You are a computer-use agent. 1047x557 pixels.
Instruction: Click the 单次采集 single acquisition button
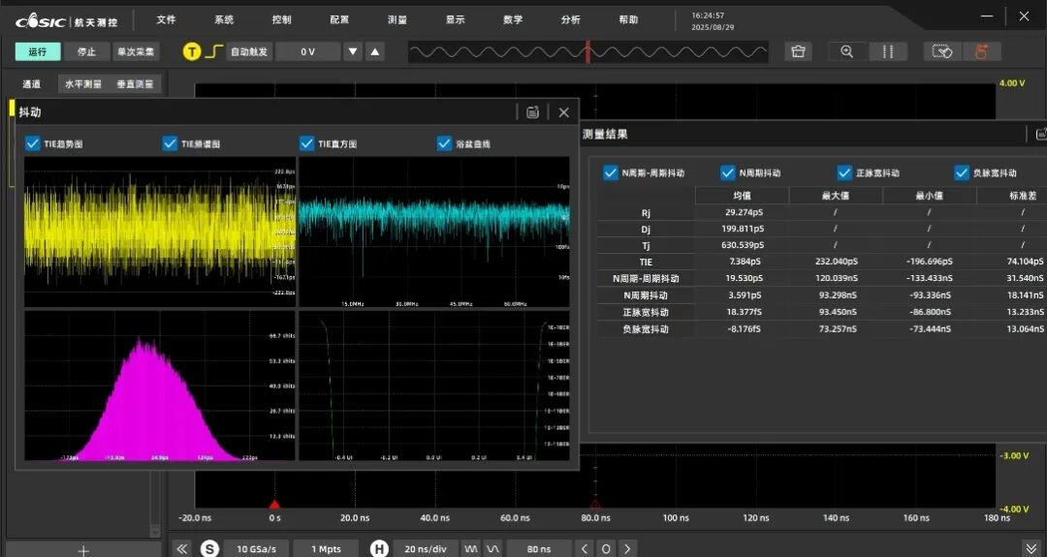[x=136, y=51]
